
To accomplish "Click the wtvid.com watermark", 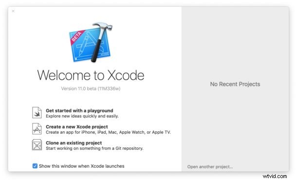I will point(275,176).
